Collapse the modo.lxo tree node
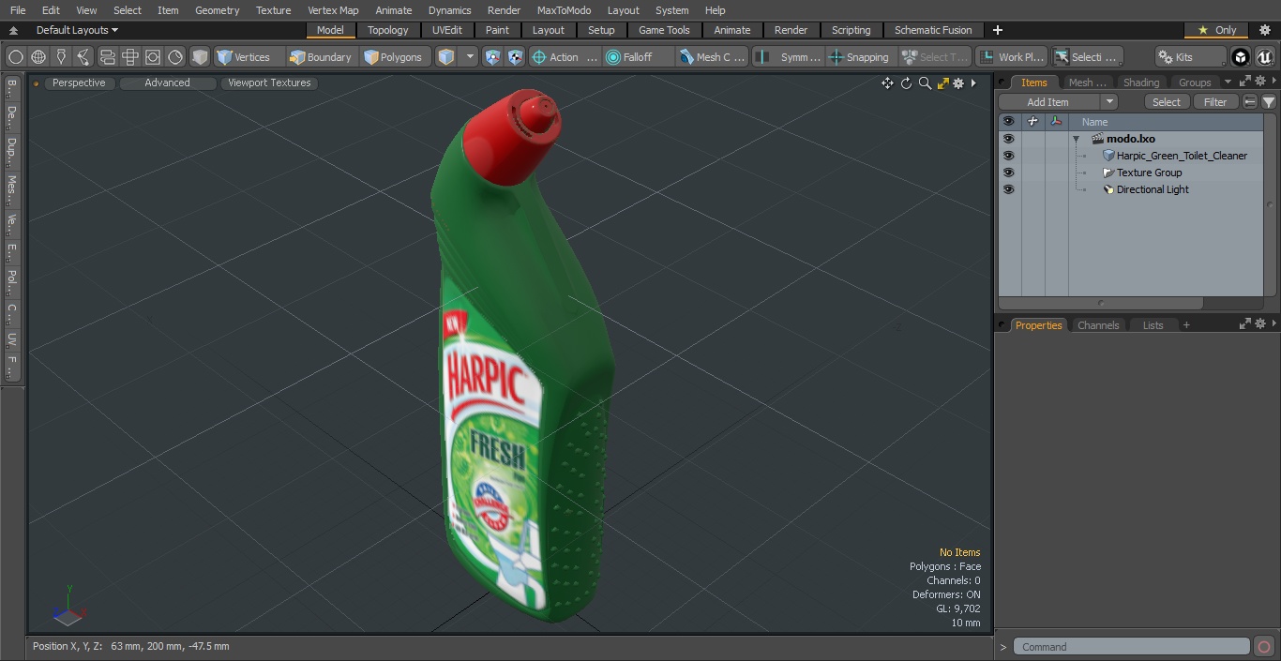1281x661 pixels. [1077, 139]
